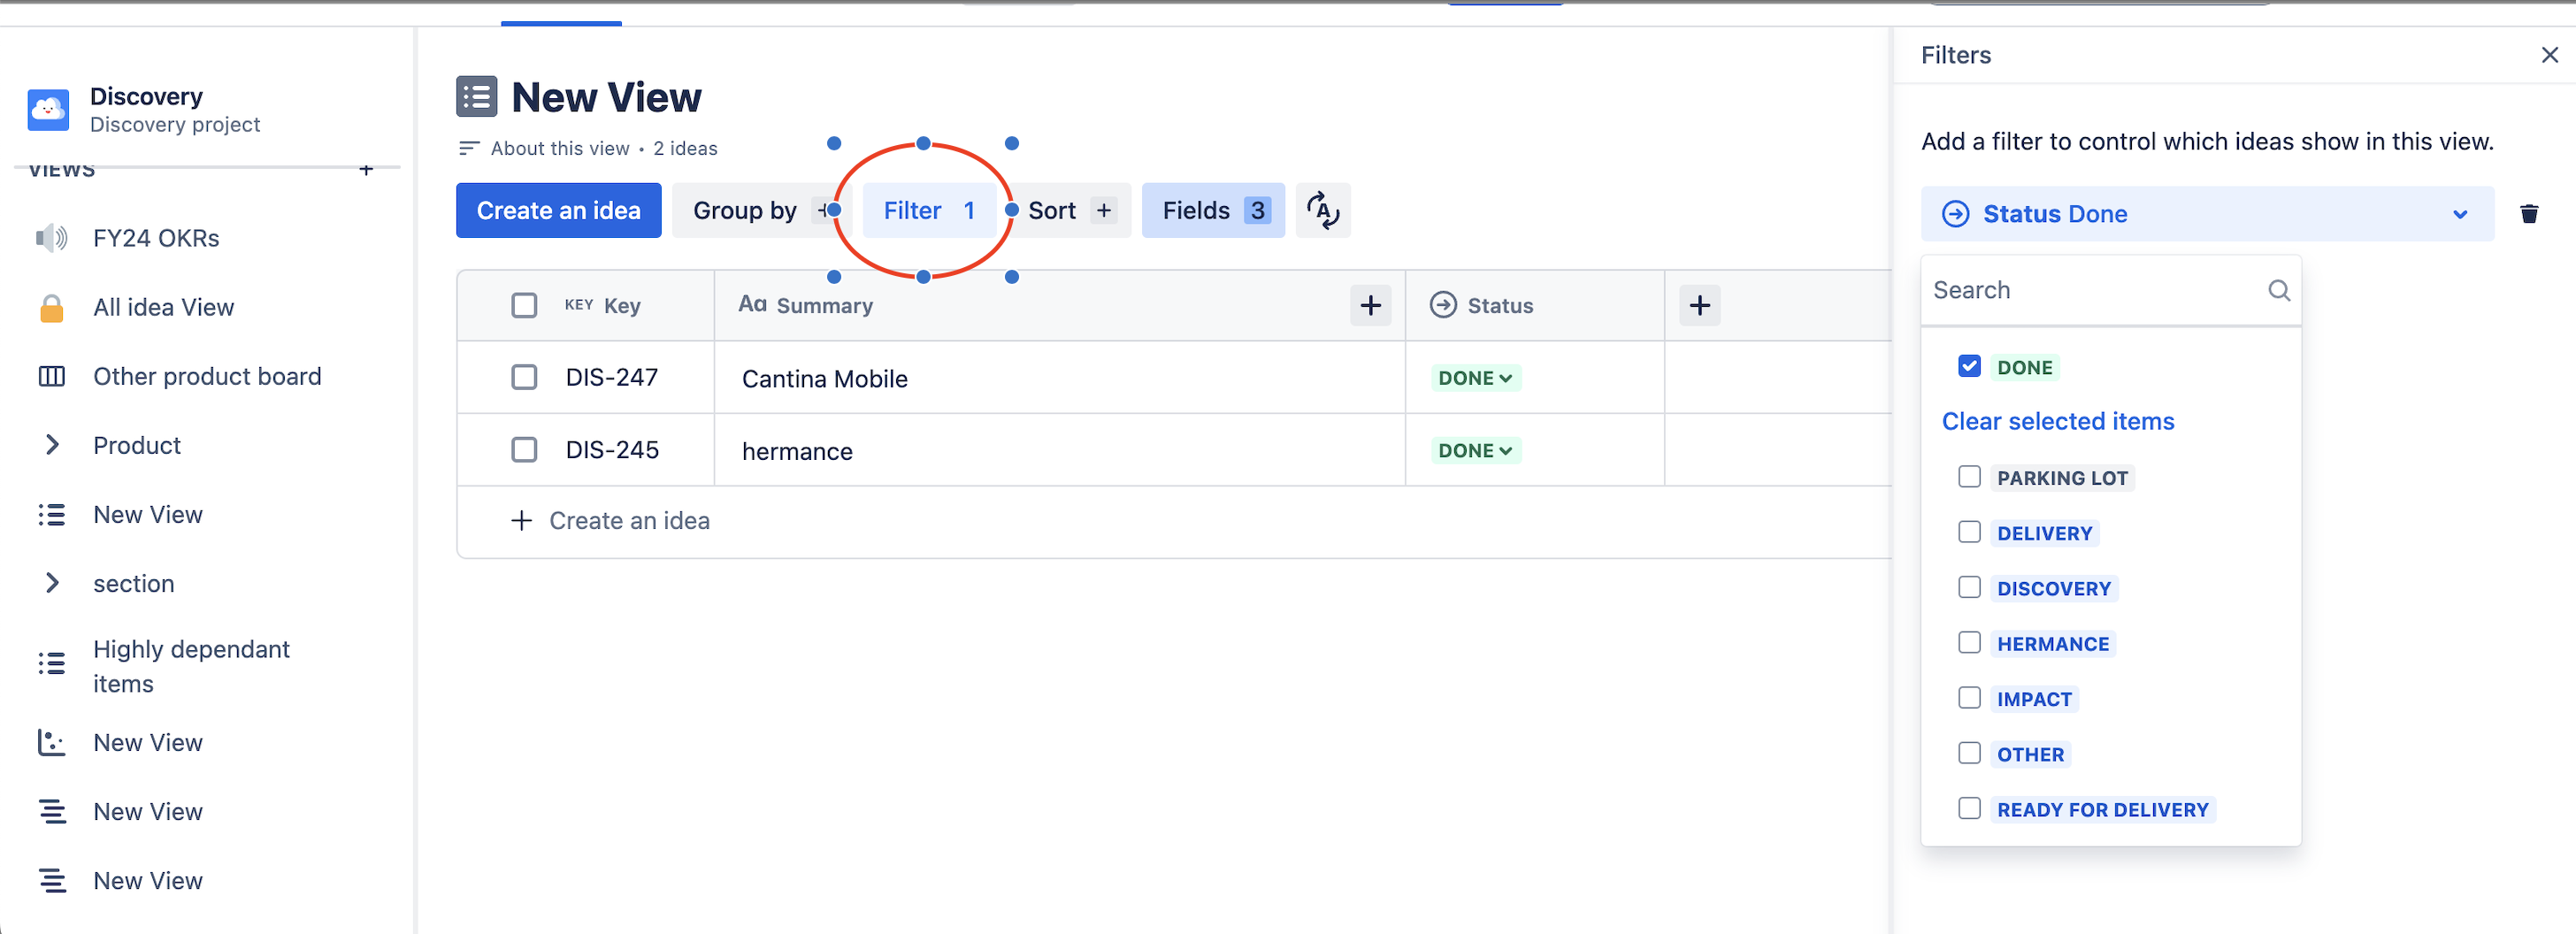Viewport: 2576px width, 934px height.
Task: Click the chart icon beside lower New View
Action: click(x=51, y=742)
